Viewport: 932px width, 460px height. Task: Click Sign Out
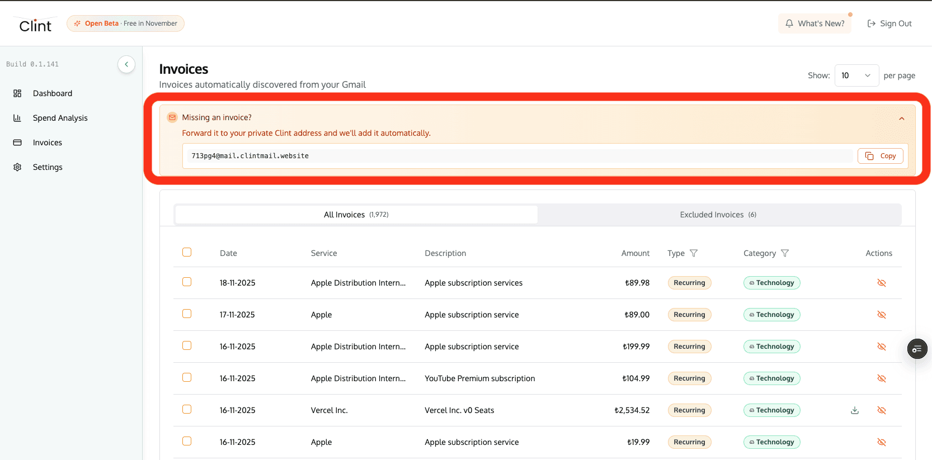click(x=889, y=23)
